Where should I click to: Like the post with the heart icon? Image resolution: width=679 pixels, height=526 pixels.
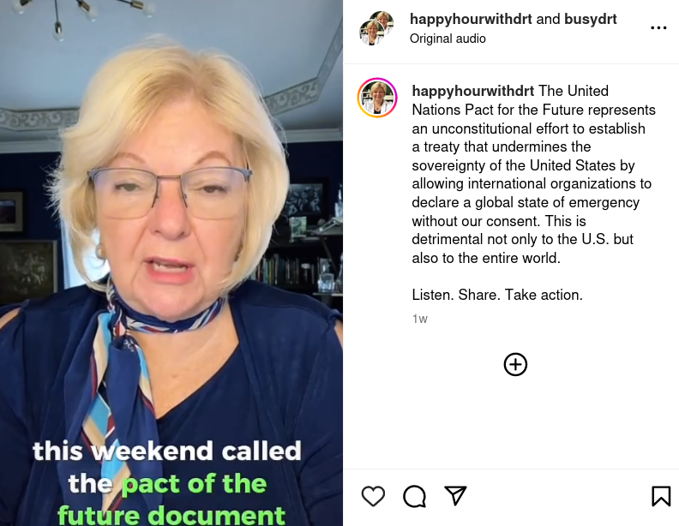click(373, 496)
